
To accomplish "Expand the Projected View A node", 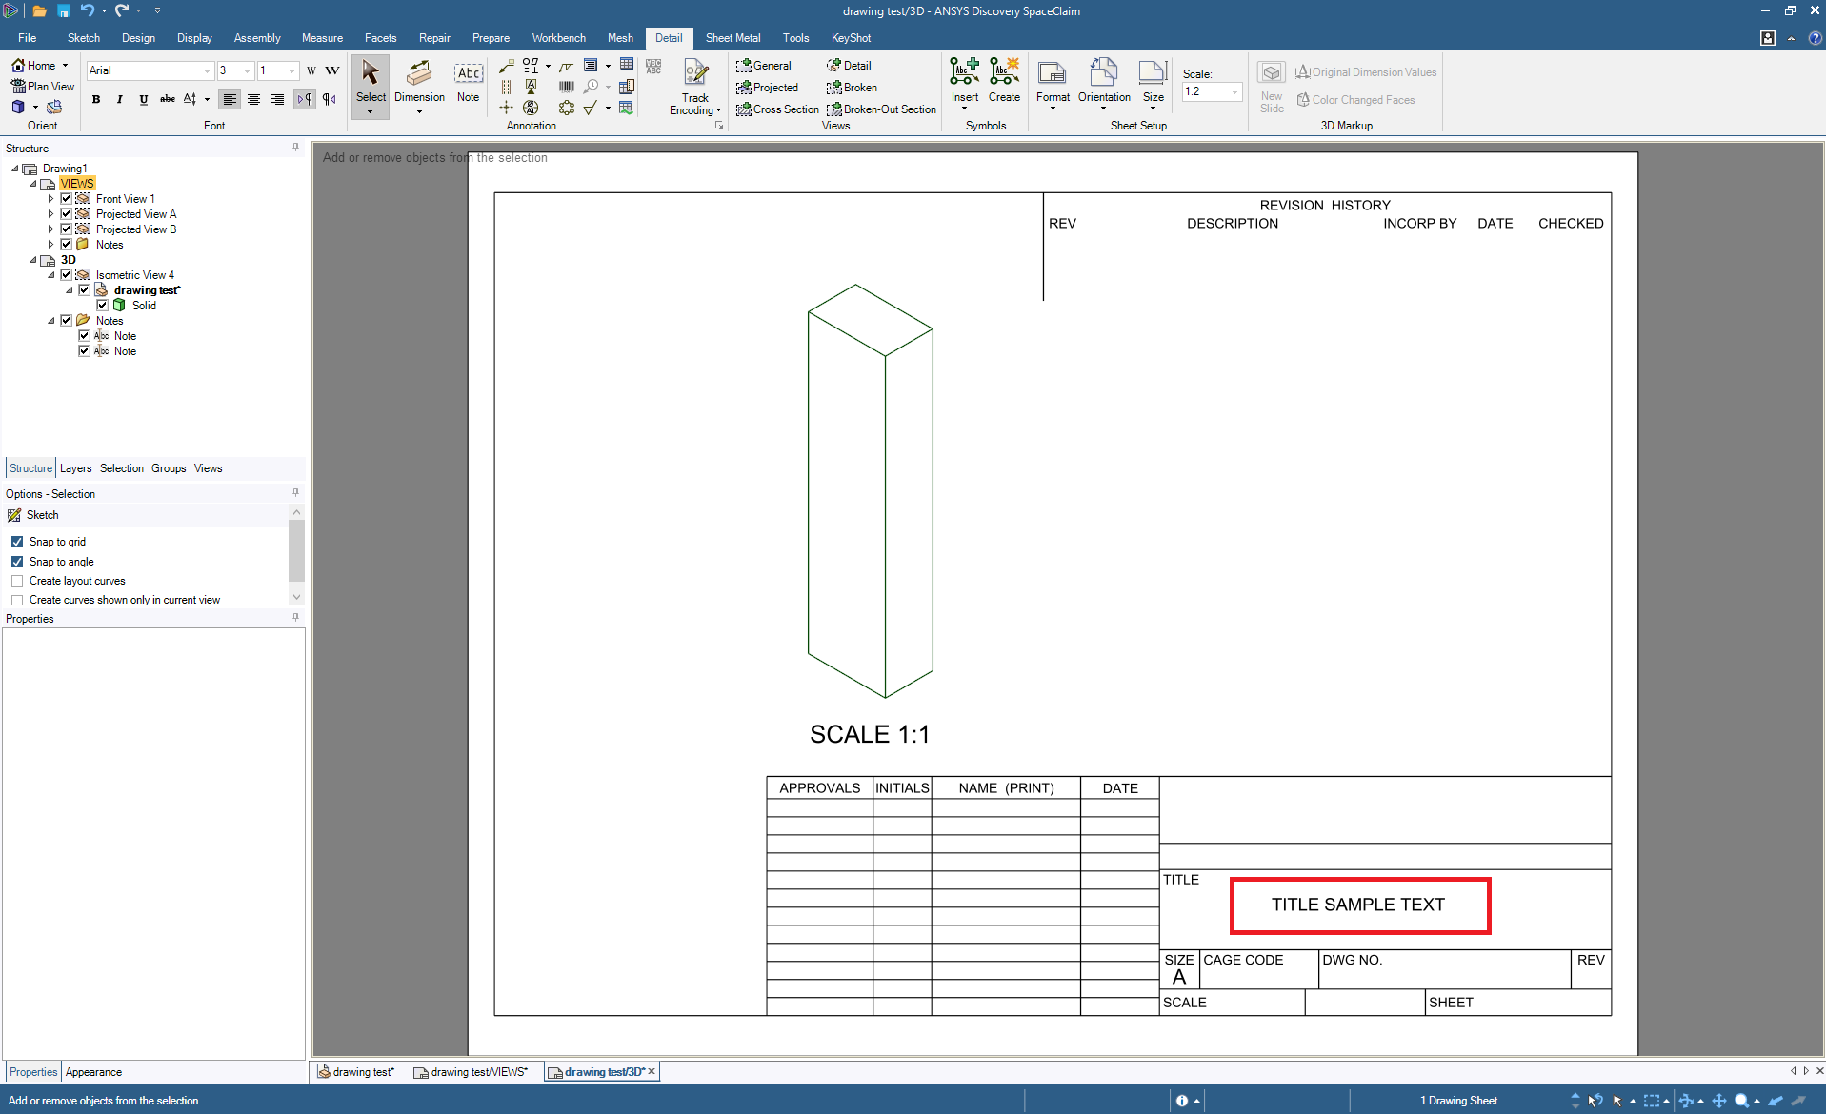I will pos(50,214).
